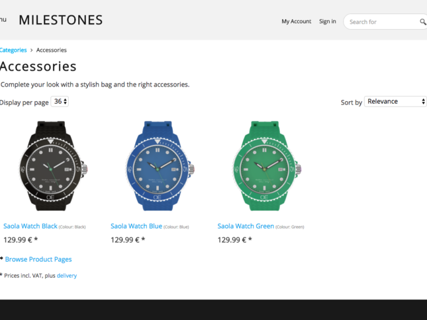427x320 pixels.
Task: Open Saola Watch Black product link
Action: pyautogui.click(x=30, y=226)
